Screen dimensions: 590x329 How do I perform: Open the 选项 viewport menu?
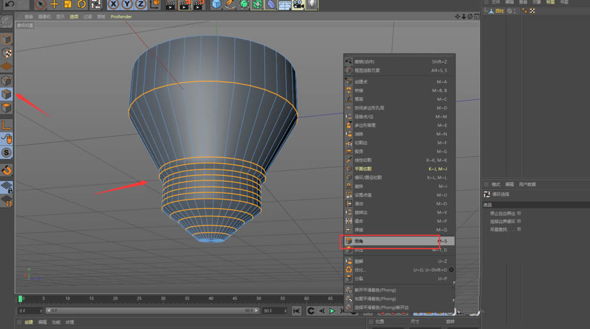click(74, 16)
